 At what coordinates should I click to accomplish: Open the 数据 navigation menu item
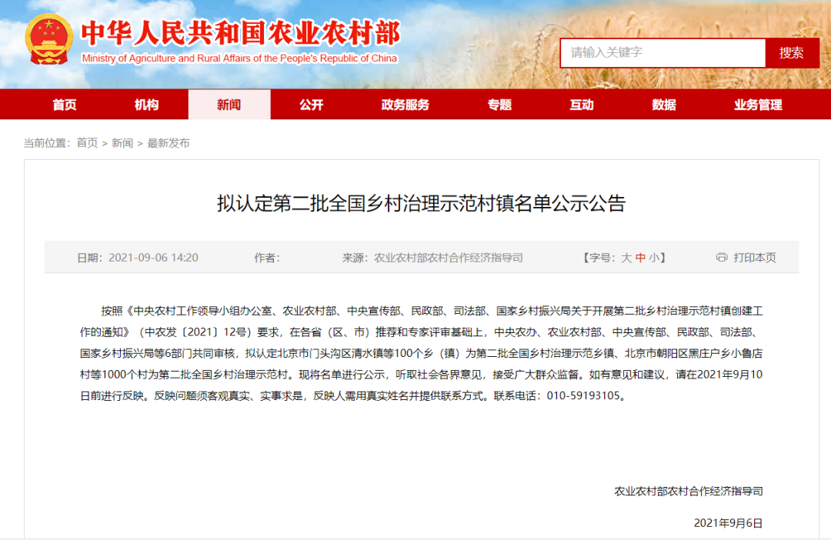(x=664, y=105)
